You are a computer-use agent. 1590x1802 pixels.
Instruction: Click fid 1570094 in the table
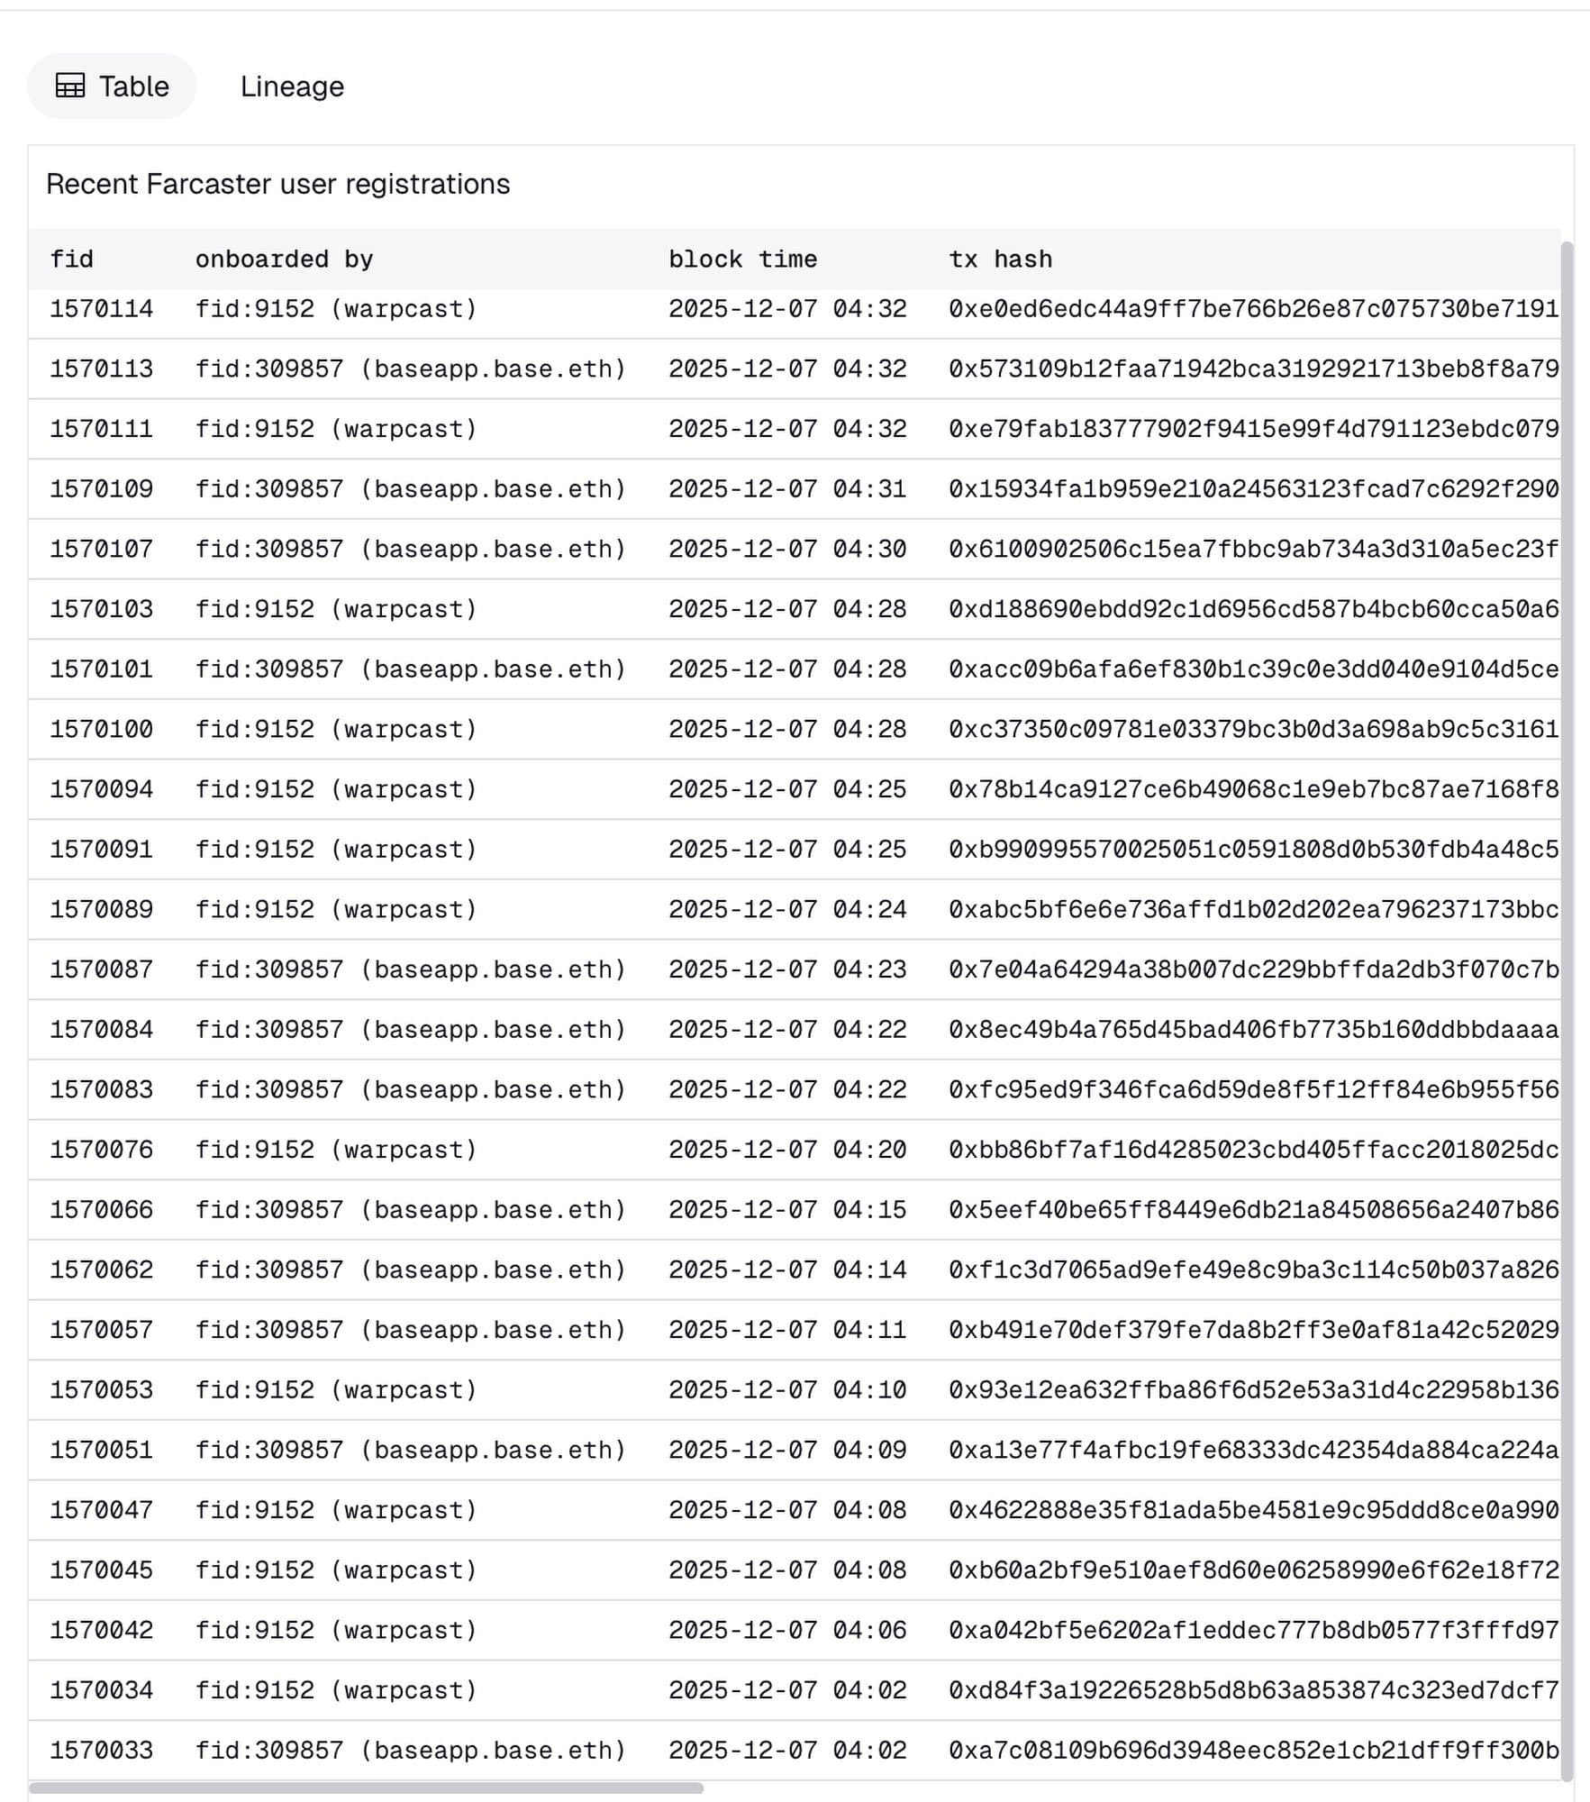102,789
